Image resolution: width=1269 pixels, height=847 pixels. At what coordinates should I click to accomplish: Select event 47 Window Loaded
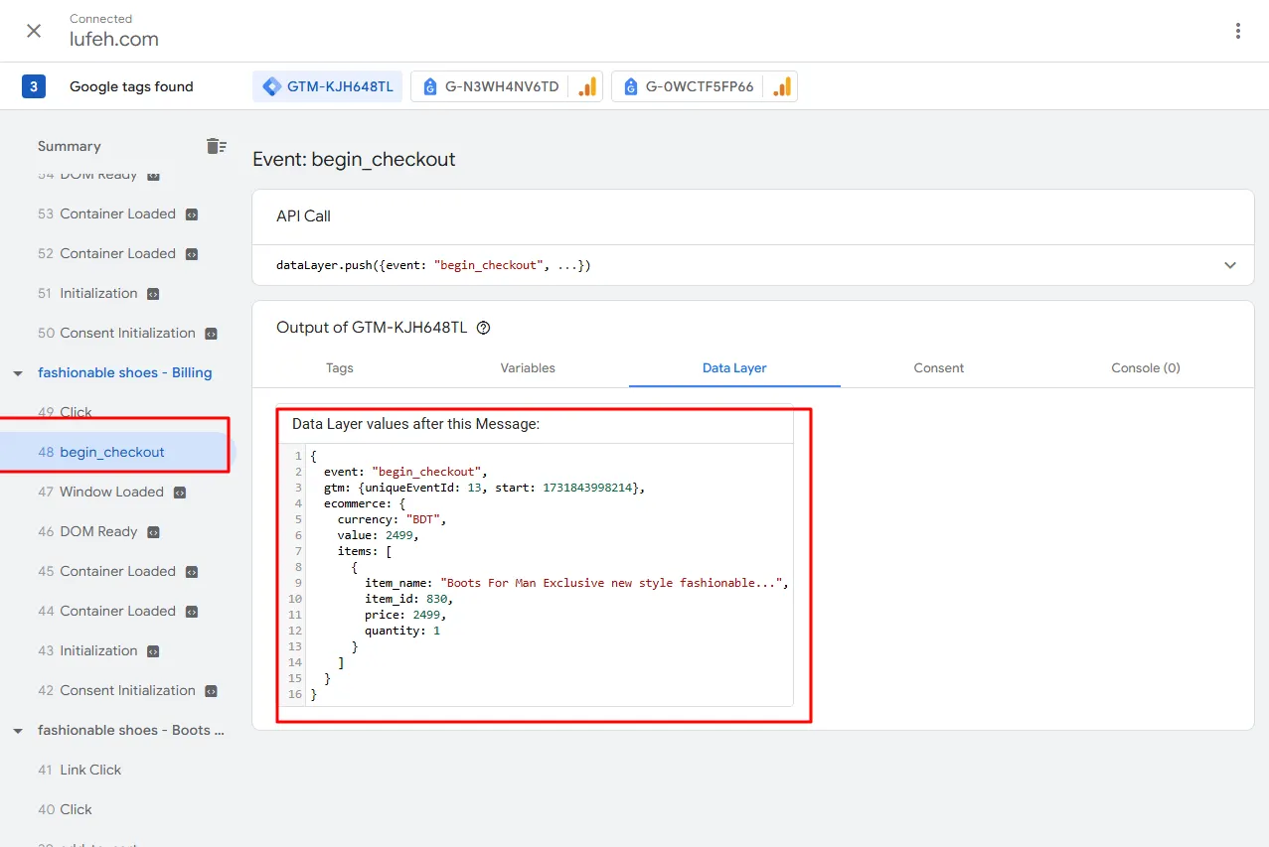coord(100,492)
